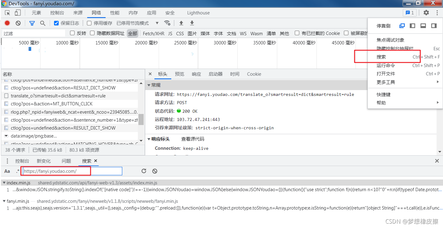Close the 搜索 drawer tab

[95, 161]
